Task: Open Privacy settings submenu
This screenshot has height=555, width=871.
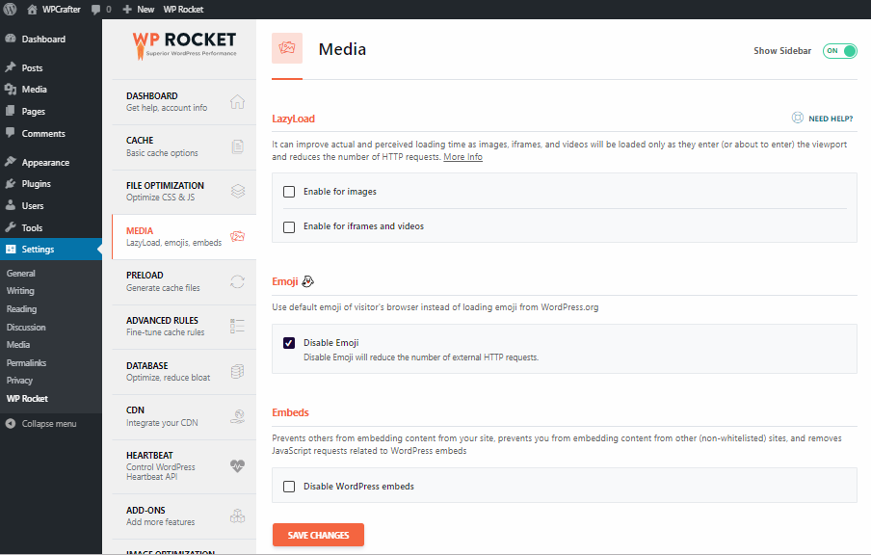Action: pos(19,381)
